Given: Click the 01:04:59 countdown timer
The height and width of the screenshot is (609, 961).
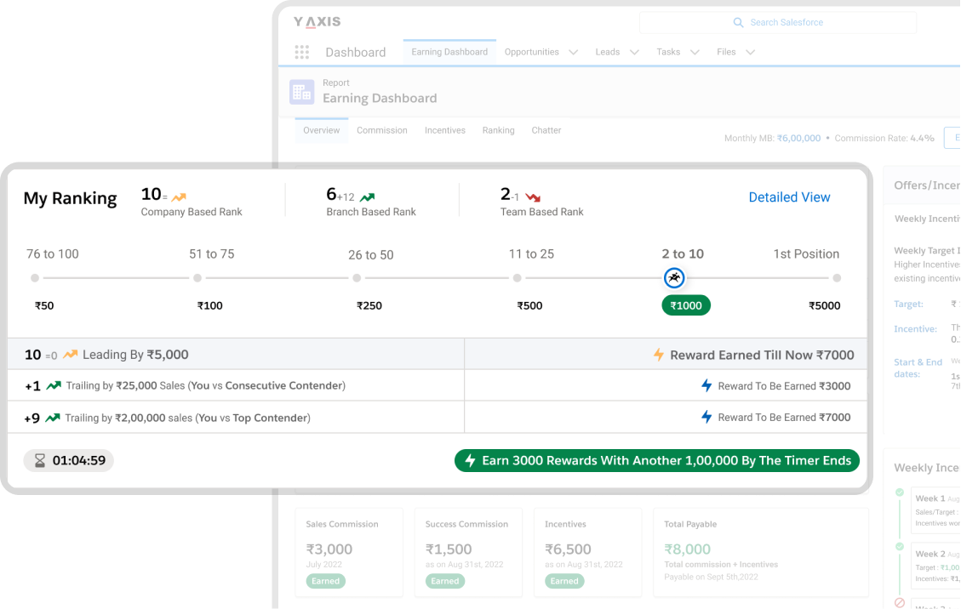Looking at the screenshot, I should [69, 461].
